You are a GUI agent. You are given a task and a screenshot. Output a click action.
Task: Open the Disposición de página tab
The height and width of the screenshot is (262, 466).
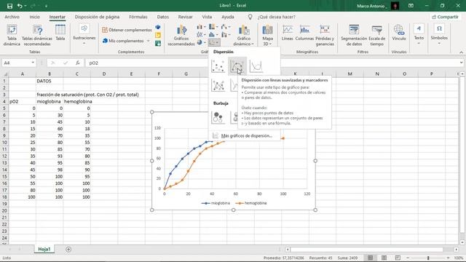pos(97,17)
